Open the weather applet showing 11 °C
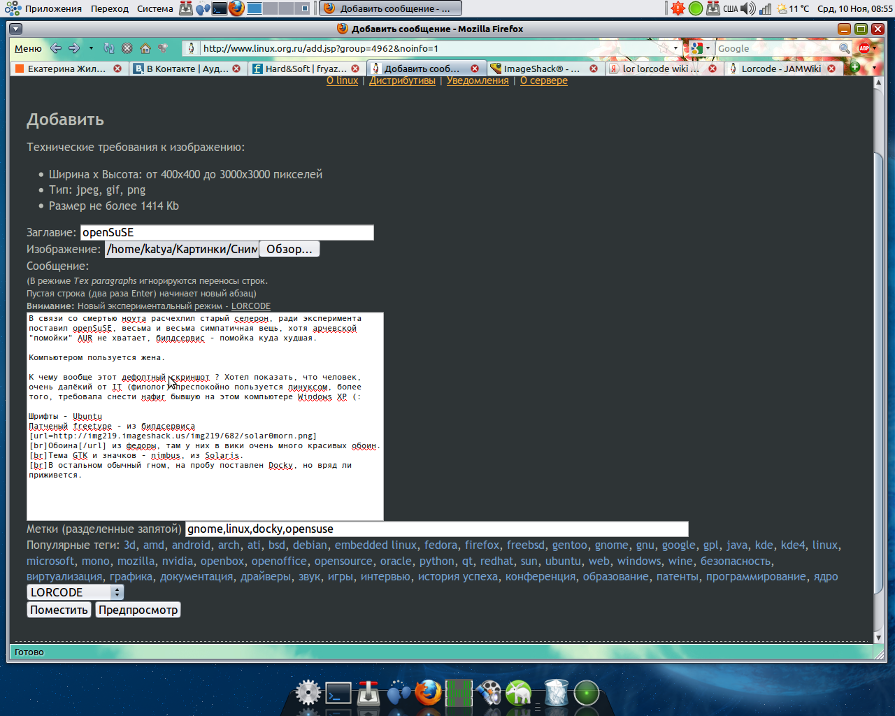The height and width of the screenshot is (716, 895). point(793,8)
